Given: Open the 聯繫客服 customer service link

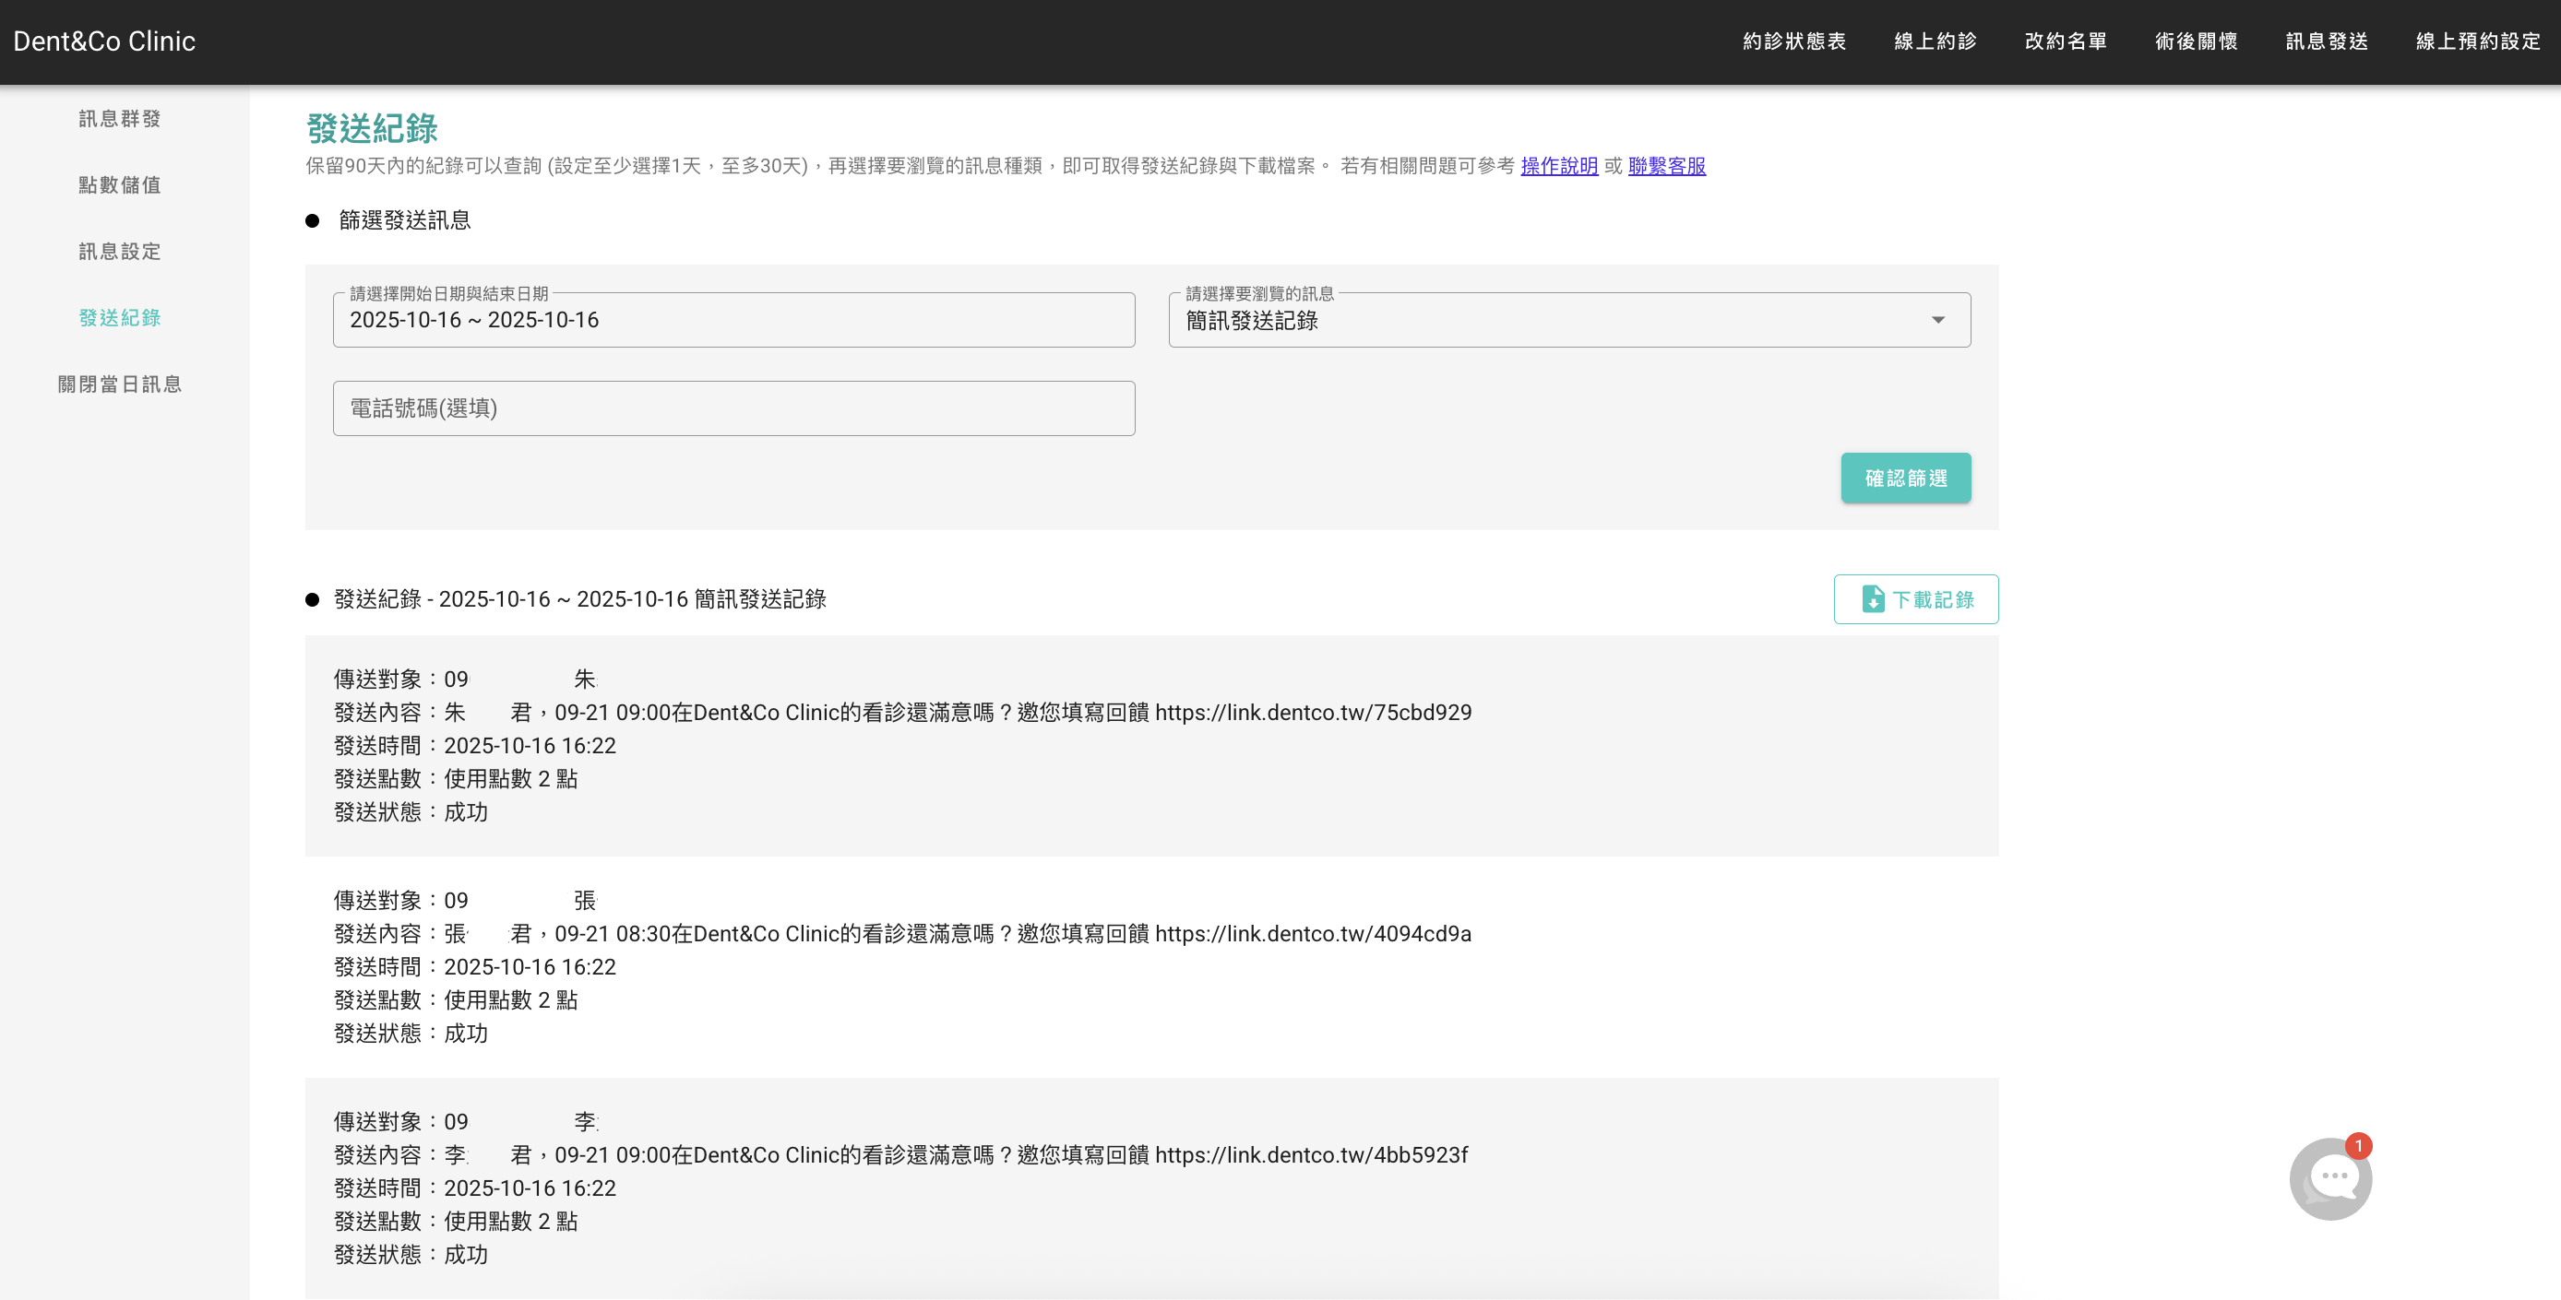Looking at the screenshot, I should (1666, 166).
